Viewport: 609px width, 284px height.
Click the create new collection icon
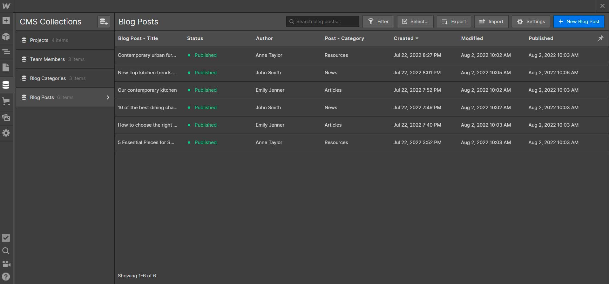pos(104,22)
